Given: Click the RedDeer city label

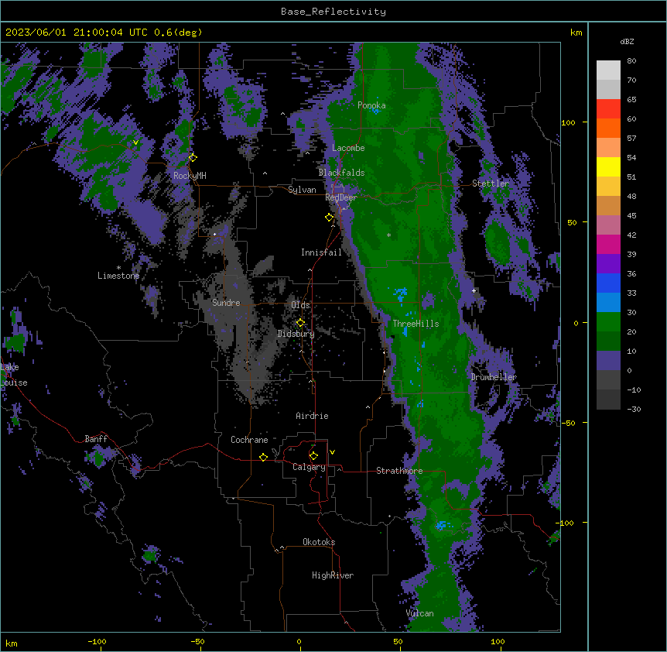Looking at the screenshot, I should point(340,197).
